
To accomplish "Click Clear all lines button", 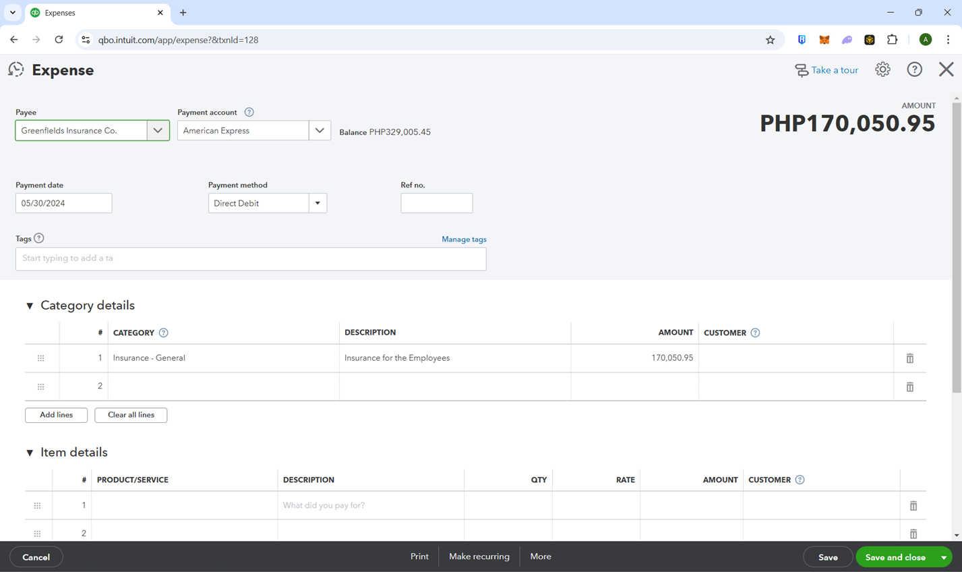I will tap(131, 415).
